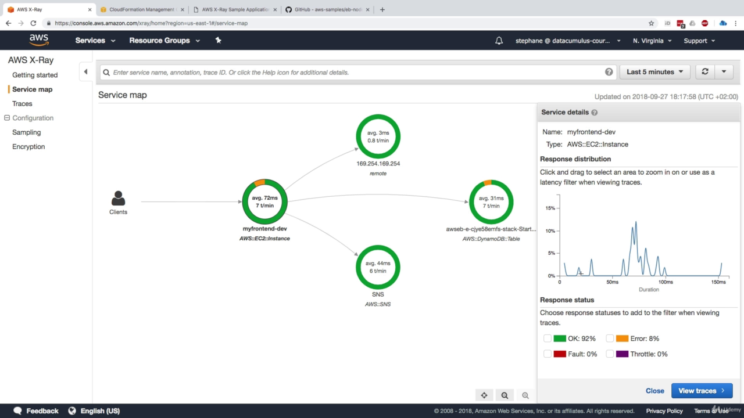
Task: Open the refresh options dropdown arrow
Action: 724,71
